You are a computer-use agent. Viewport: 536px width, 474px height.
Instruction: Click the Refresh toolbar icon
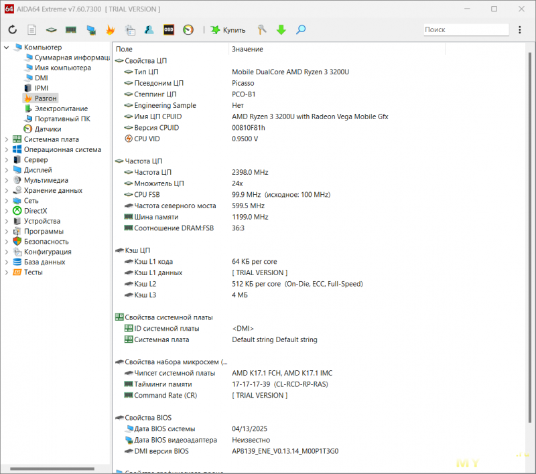coord(13,29)
